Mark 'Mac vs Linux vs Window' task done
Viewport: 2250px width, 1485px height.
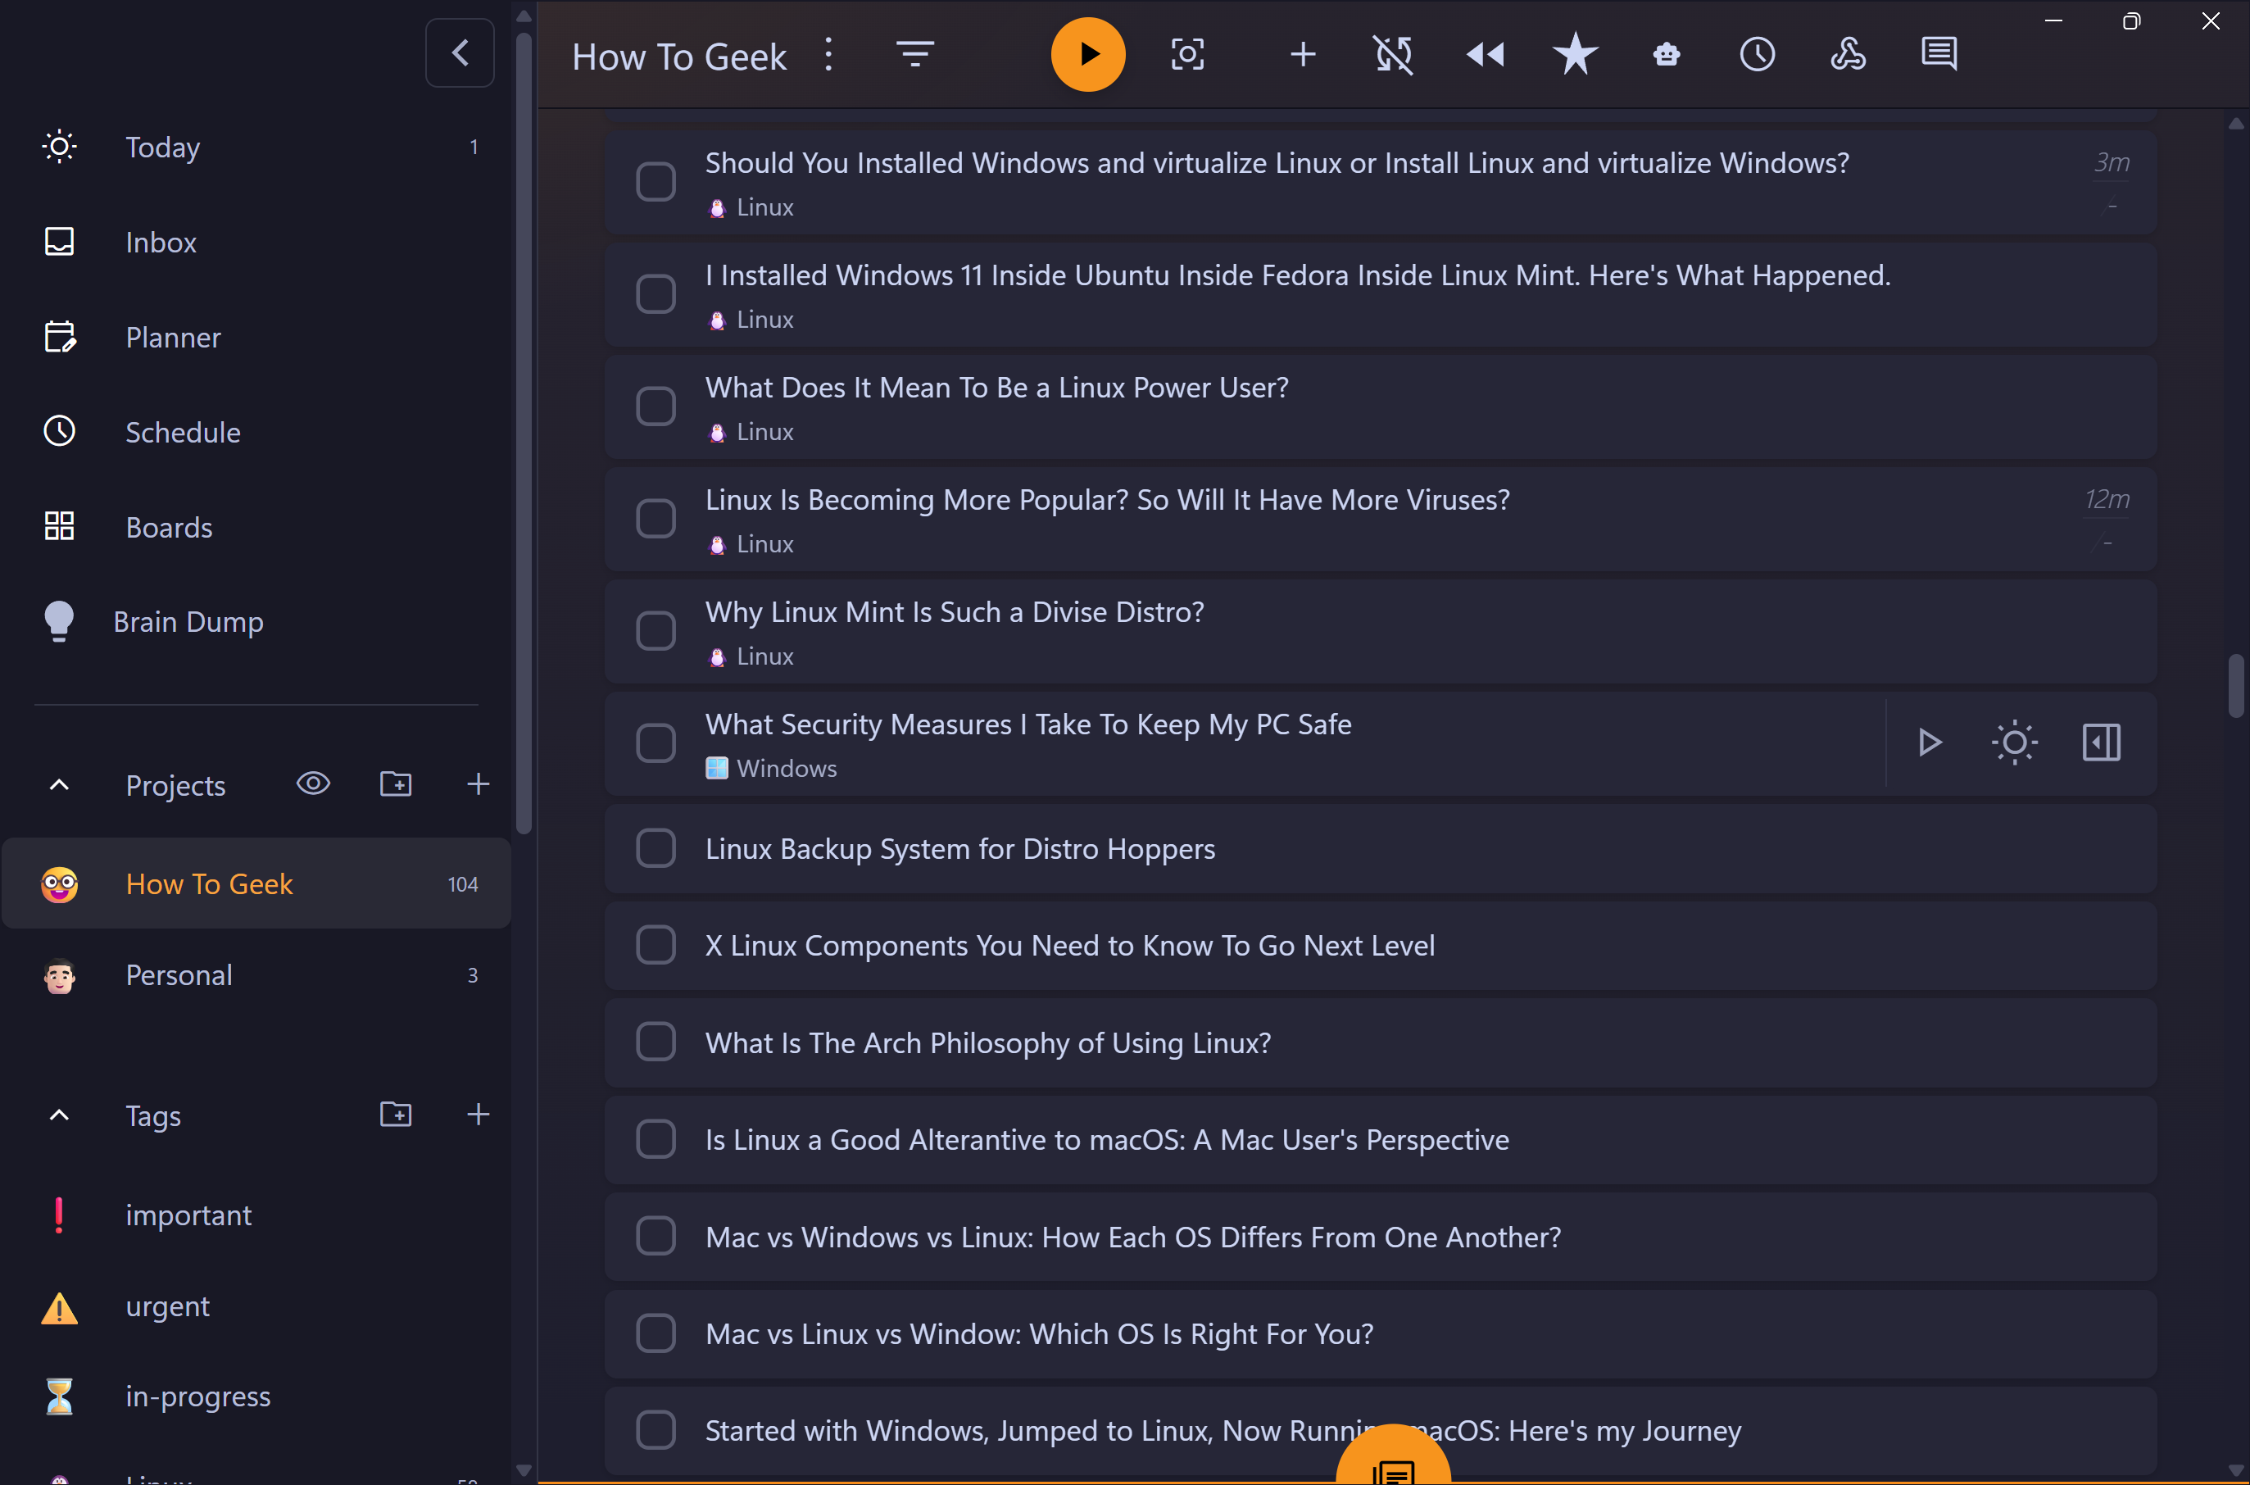655,1333
